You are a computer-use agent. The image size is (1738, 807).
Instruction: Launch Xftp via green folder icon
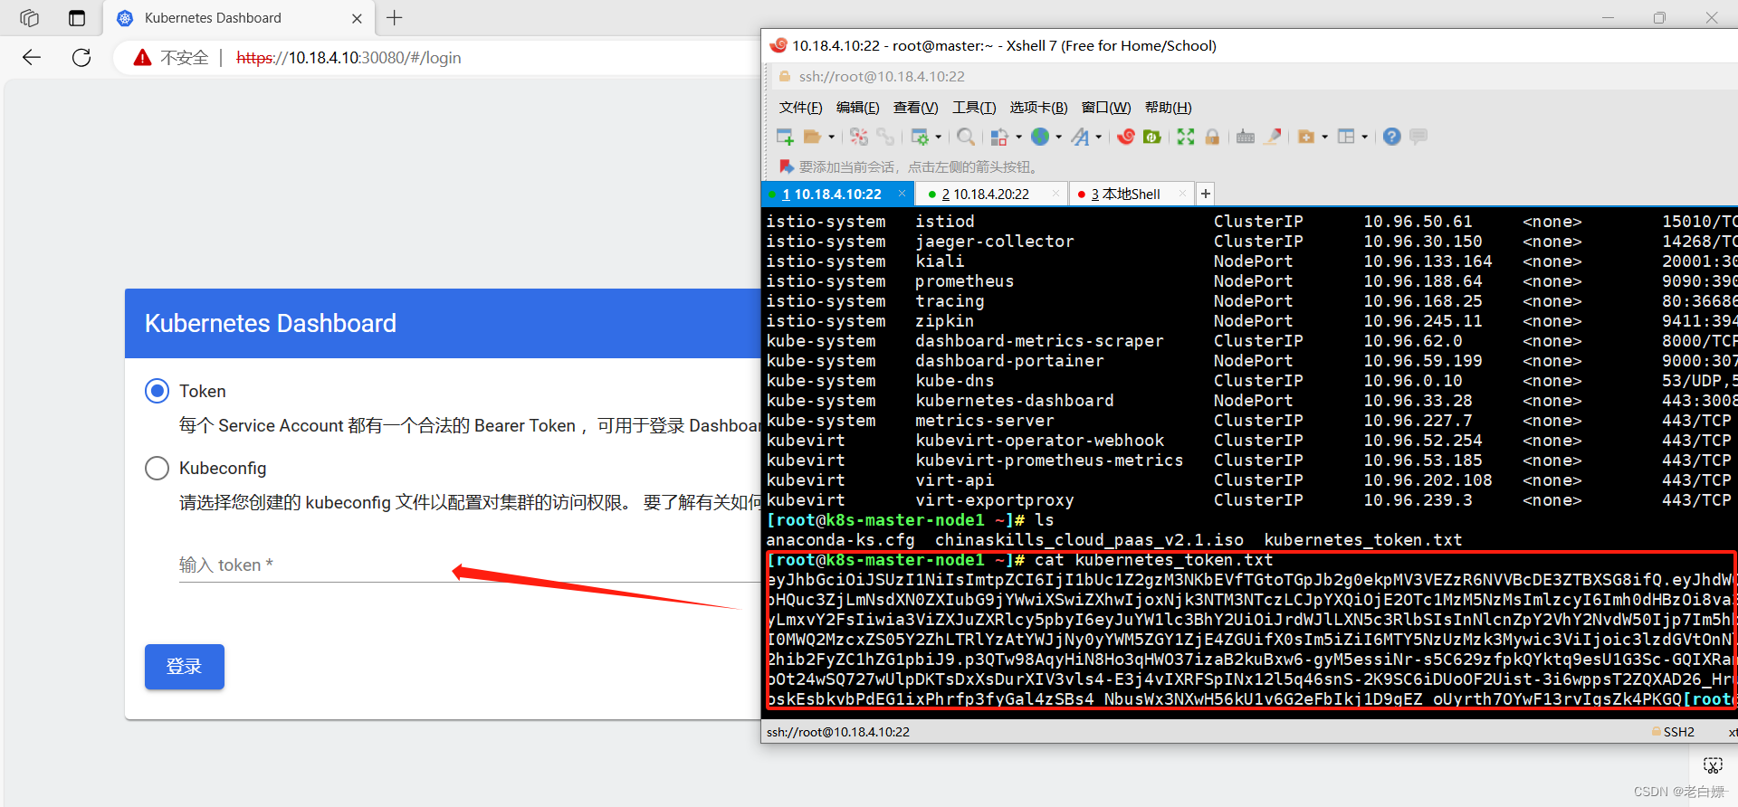(x=1152, y=137)
